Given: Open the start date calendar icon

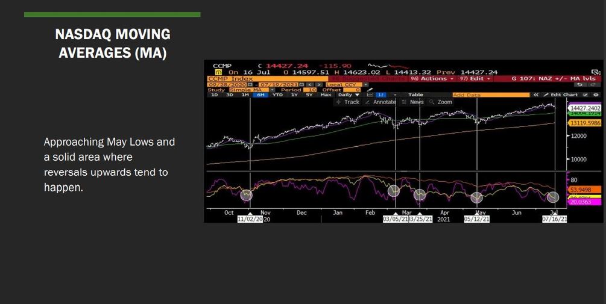Looking at the screenshot, I should point(250,84).
